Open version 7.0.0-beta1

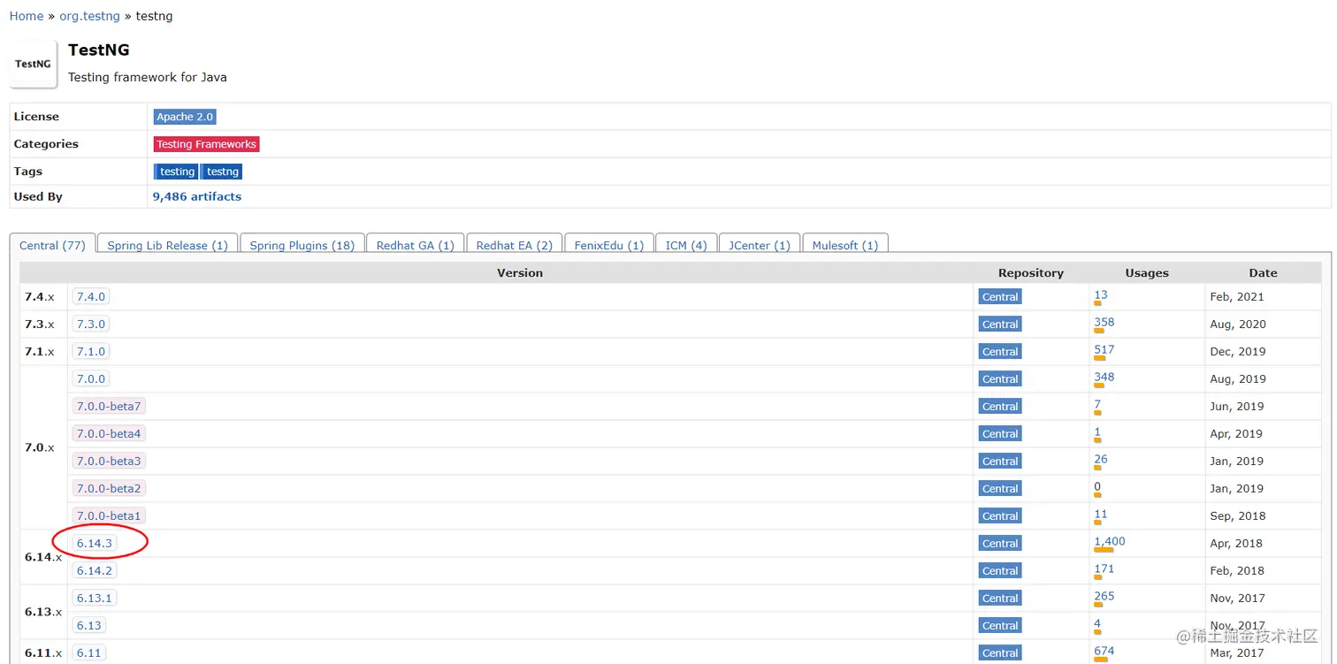point(109,516)
